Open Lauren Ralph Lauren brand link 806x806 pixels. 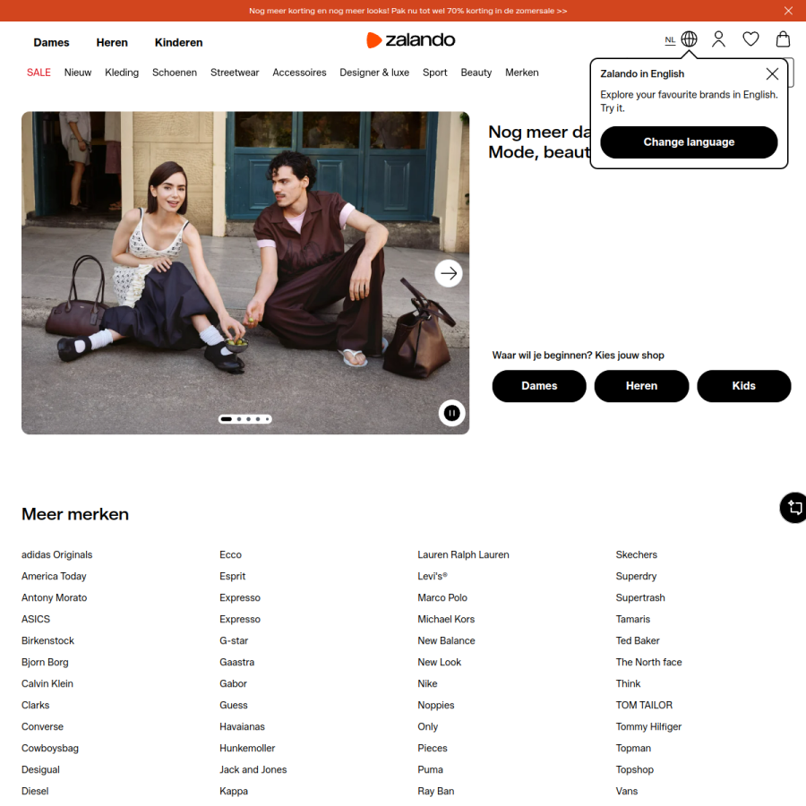[463, 554]
